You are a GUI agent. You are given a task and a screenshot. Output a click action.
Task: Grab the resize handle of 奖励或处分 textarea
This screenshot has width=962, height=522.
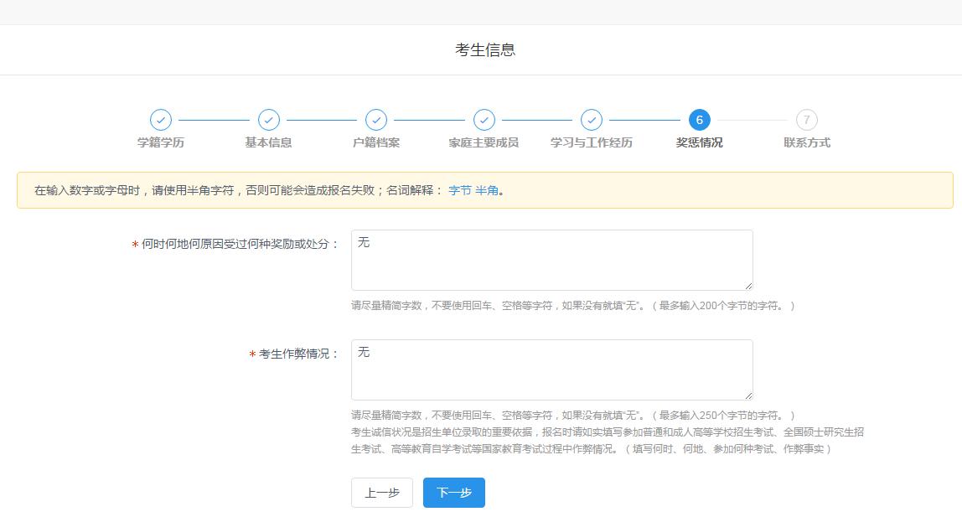coord(747,285)
